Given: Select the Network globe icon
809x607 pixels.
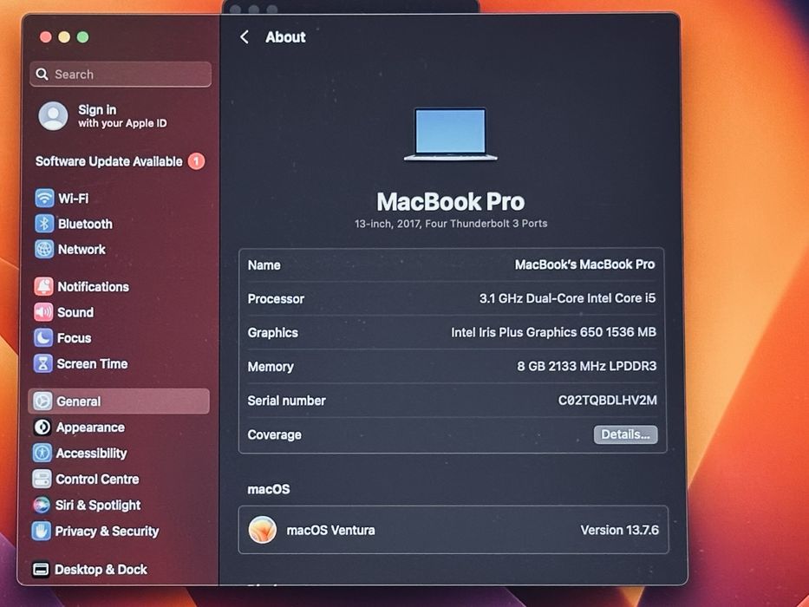Looking at the screenshot, I should [44, 250].
